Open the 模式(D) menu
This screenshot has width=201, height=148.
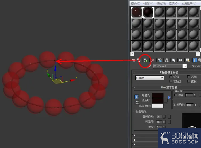coord(136,3)
